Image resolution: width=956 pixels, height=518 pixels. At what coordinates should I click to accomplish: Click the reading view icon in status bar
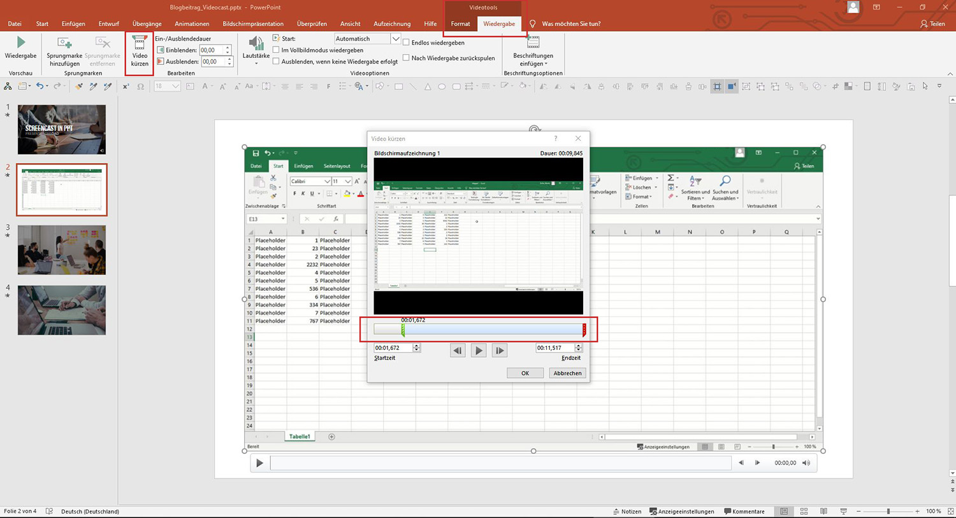point(823,511)
